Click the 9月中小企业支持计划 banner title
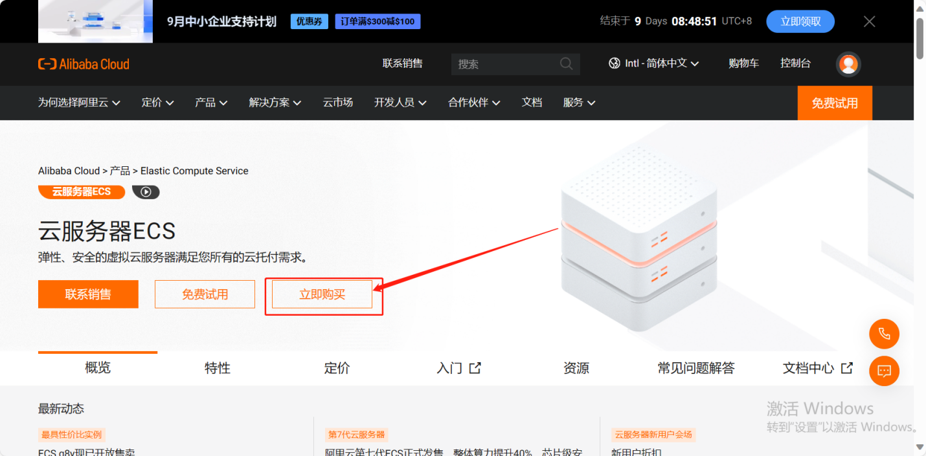This screenshot has width=926, height=456. click(221, 21)
